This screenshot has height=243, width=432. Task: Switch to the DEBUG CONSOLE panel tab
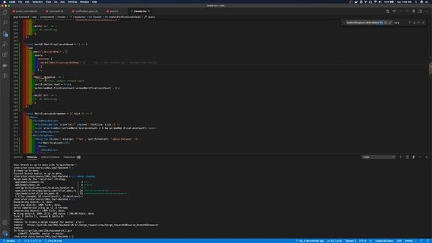coord(50,157)
